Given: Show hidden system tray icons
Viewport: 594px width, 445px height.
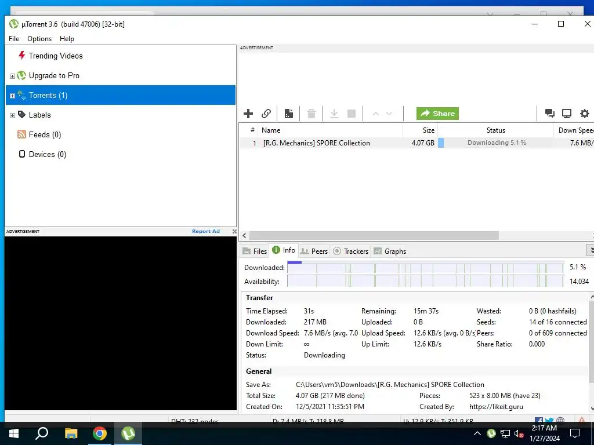Looking at the screenshot, I should (x=477, y=433).
